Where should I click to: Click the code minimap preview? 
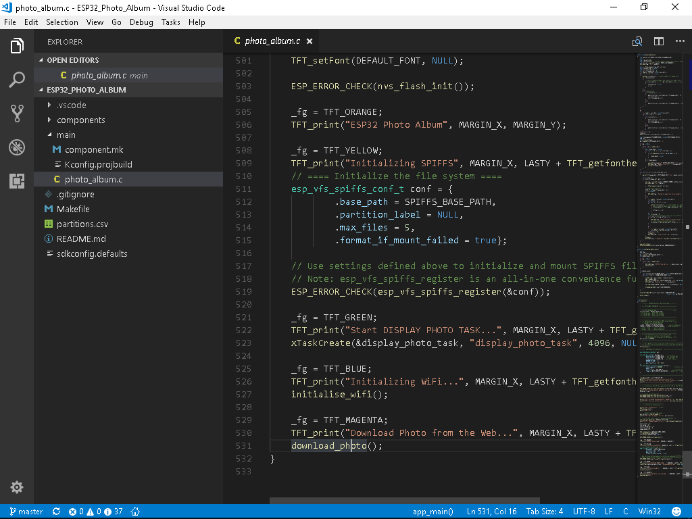[660, 265]
